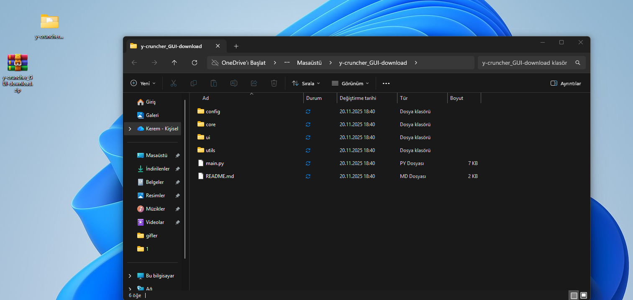Click Masaüstü in the address bar

click(x=309, y=63)
